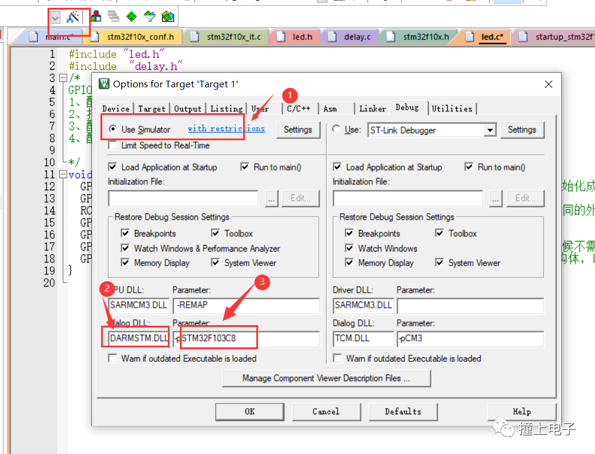Toggle ST-Link side Watch Windows checkbox
This screenshot has width=595, height=454.
pos(349,248)
